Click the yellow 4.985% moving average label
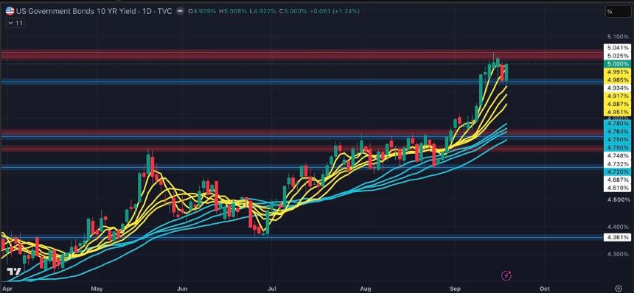Image resolution: width=634 pixels, height=293 pixels. tap(617, 80)
